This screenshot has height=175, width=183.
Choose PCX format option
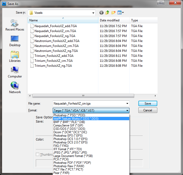click(x=91, y=159)
